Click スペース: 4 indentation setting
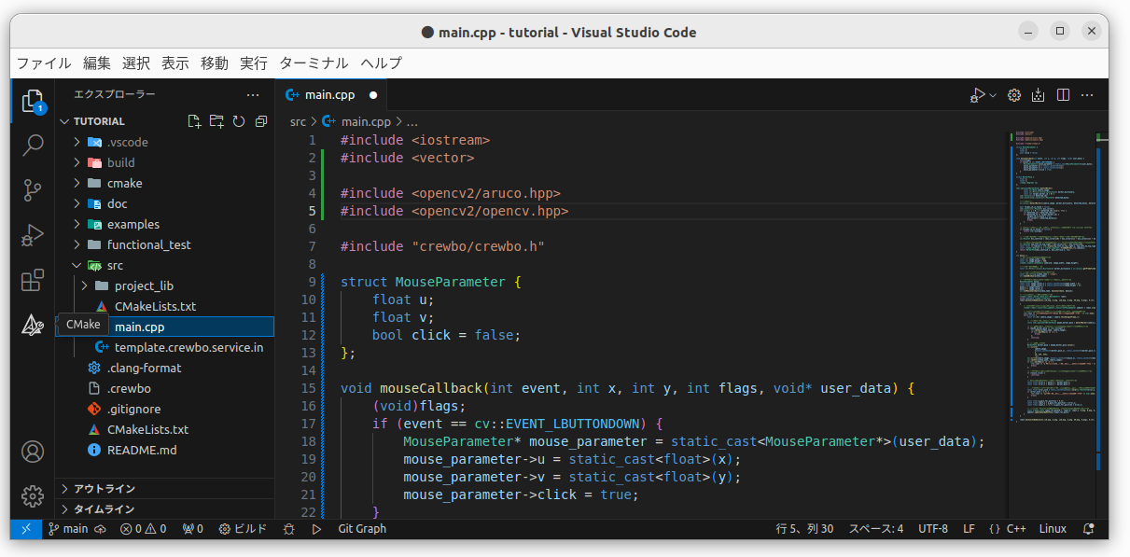The width and height of the screenshot is (1130, 557). click(875, 529)
